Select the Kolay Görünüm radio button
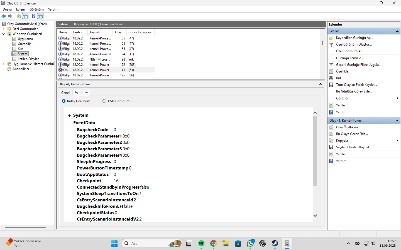Viewport: 401px width, 250px height. pyautogui.click(x=64, y=101)
